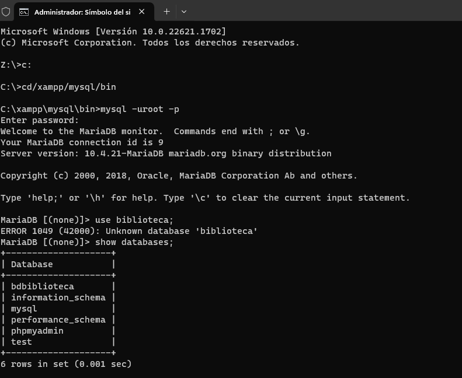Click the command prompt icon in the tab
Screen dimensions: 462x378
24,12
